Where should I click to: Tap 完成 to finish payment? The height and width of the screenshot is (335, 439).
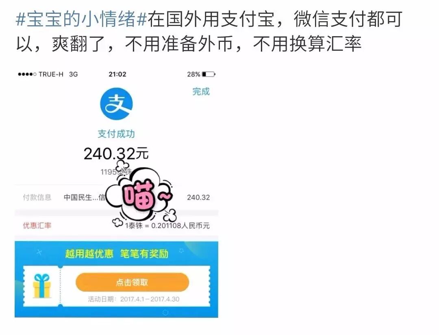pyautogui.click(x=201, y=91)
